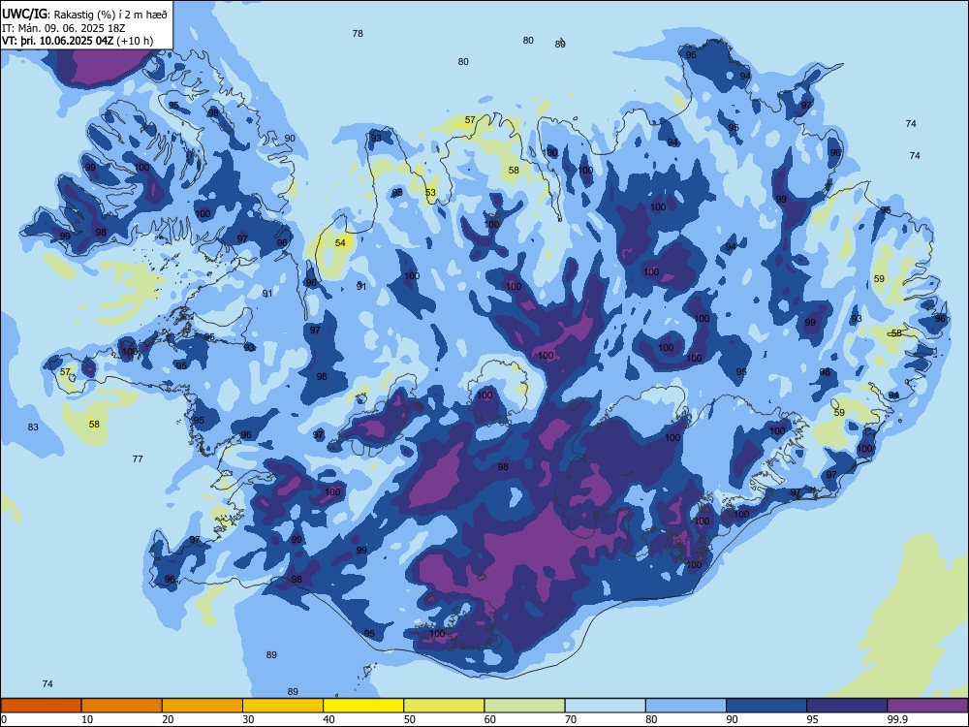The width and height of the screenshot is (969, 727).
Task: Click the pale blue 70–80 legend swatch
Action: pos(605,706)
